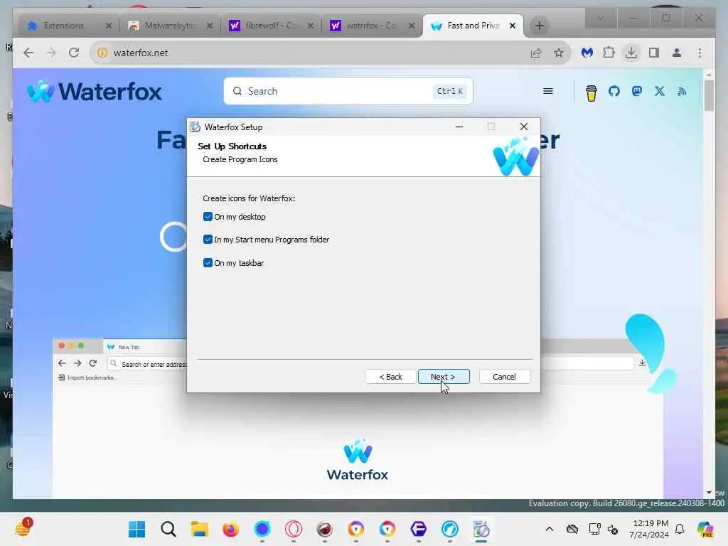
Task: Toggle the browser side panel icon
Action: point(654,53)
